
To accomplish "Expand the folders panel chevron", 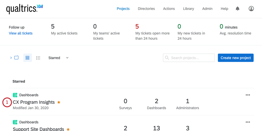I will (11, 58).
